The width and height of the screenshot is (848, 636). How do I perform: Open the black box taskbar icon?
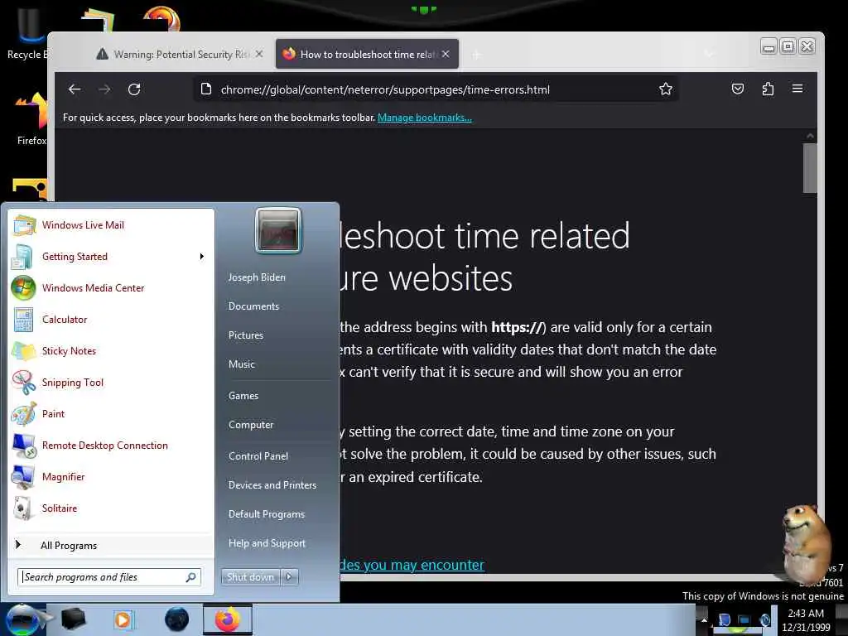[x=73, y=619]
